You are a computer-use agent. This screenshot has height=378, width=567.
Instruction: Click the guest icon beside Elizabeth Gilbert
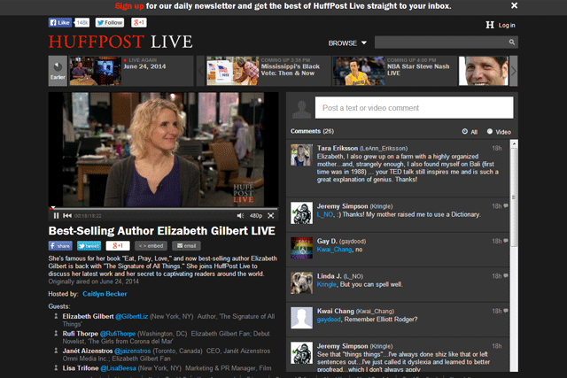click(56, 316)
